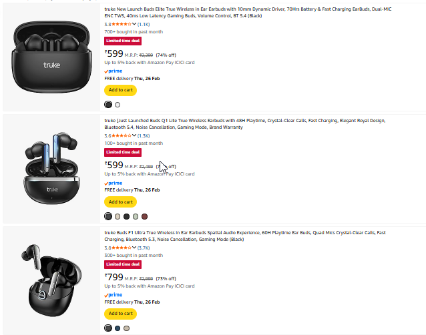426x335 pixels.
Task: Click the Prime badge on Buds Q1 Lite listing
Action: pos(114,182)
